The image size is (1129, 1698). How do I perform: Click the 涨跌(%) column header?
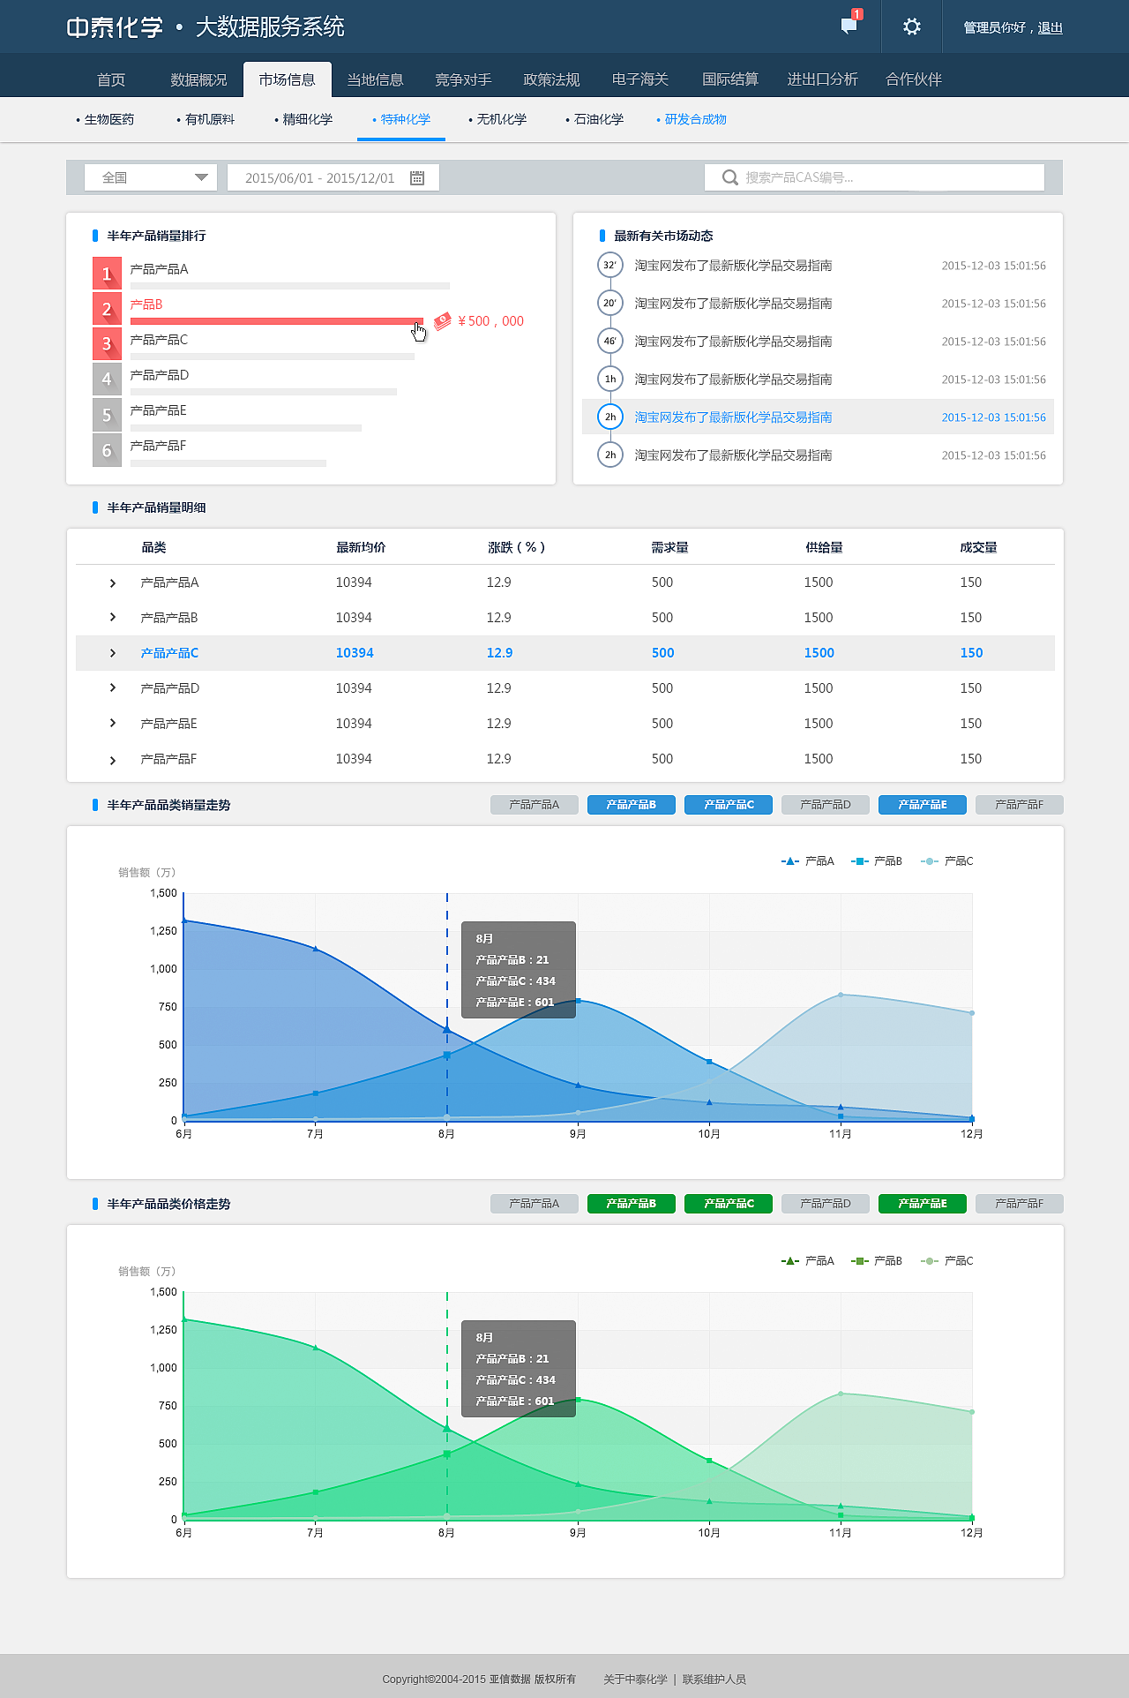tap(517, 547)
